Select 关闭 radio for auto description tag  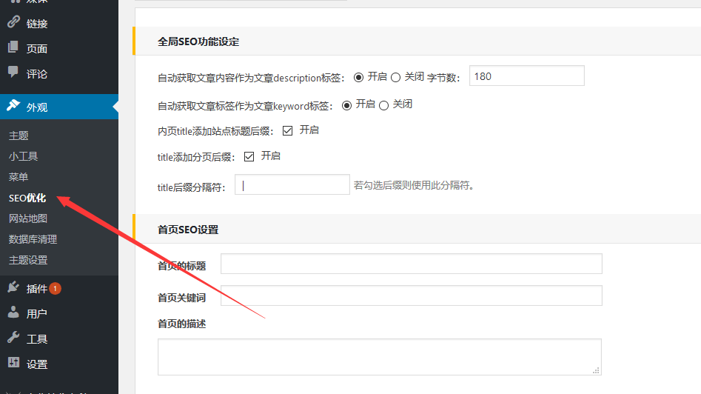(395, 77)
